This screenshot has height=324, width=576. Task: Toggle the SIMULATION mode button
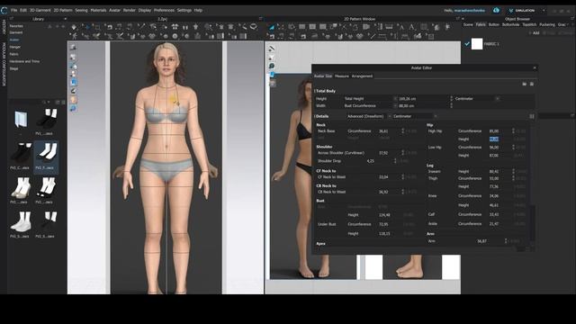click(522, 10)
